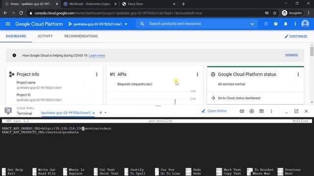Viewport: 314px width, 176px height.
Task: Open the new session dropdown arrow in Cloud Shell
Action: point(105,113)
